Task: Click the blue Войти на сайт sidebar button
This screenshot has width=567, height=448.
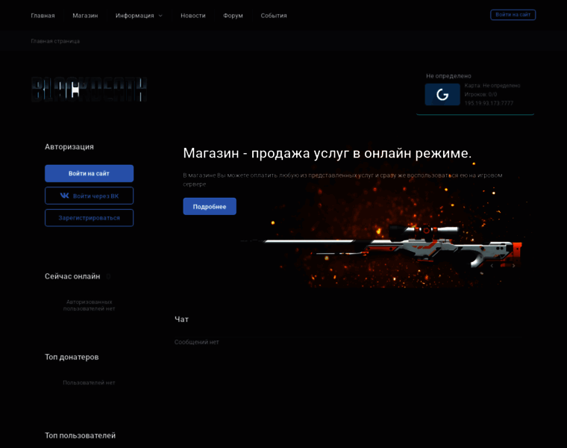Action: (89, 173)
